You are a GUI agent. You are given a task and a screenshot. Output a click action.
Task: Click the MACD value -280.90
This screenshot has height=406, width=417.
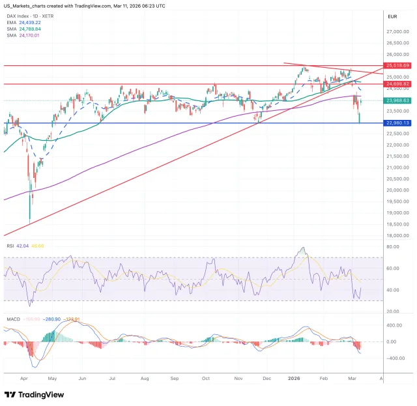coord(51,319)
